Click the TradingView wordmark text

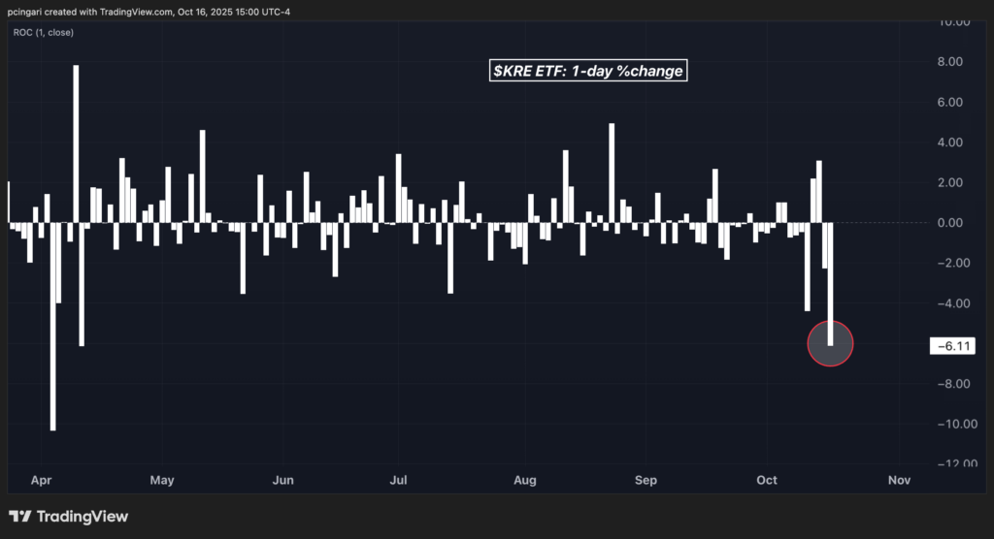tap(83, 517)
